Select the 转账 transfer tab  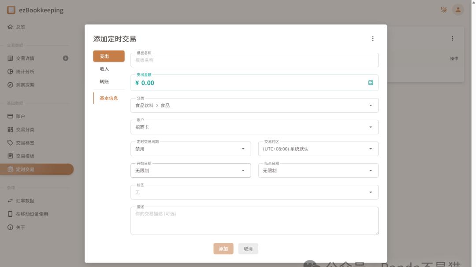tap(109, 81)
